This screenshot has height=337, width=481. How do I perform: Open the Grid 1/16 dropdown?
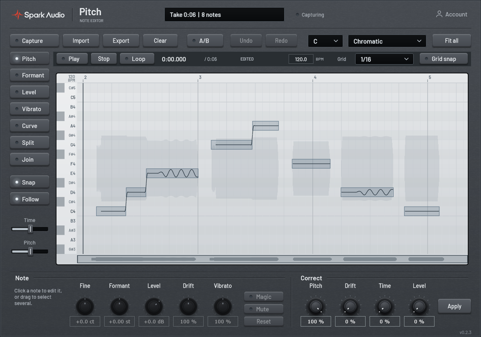pyautogui.click(x=384, y=59)
